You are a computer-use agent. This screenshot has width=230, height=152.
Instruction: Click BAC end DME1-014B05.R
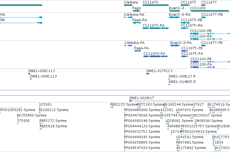[x=169, y=85]
